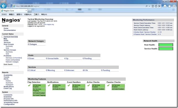The height and width of the screenshot is (108, 178).
Task: Open the 工具(T) menu
Action: (36, 14)
